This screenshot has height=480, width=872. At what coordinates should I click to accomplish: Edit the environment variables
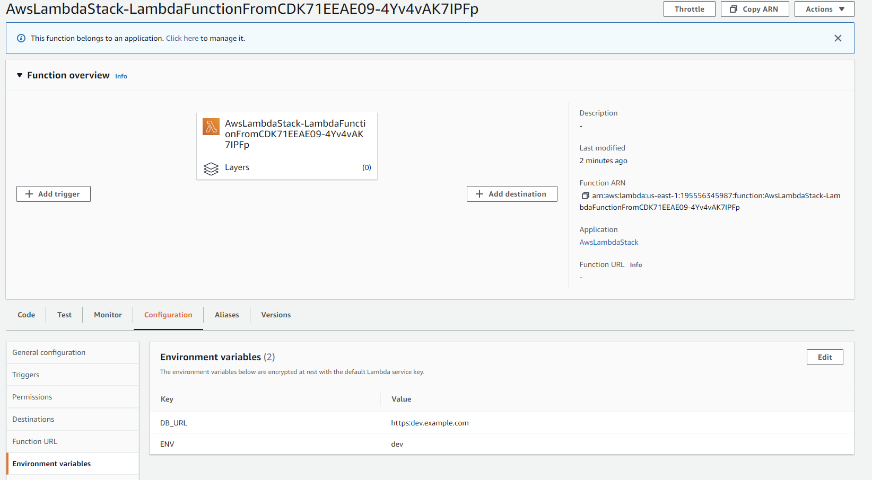pos(825,357)
